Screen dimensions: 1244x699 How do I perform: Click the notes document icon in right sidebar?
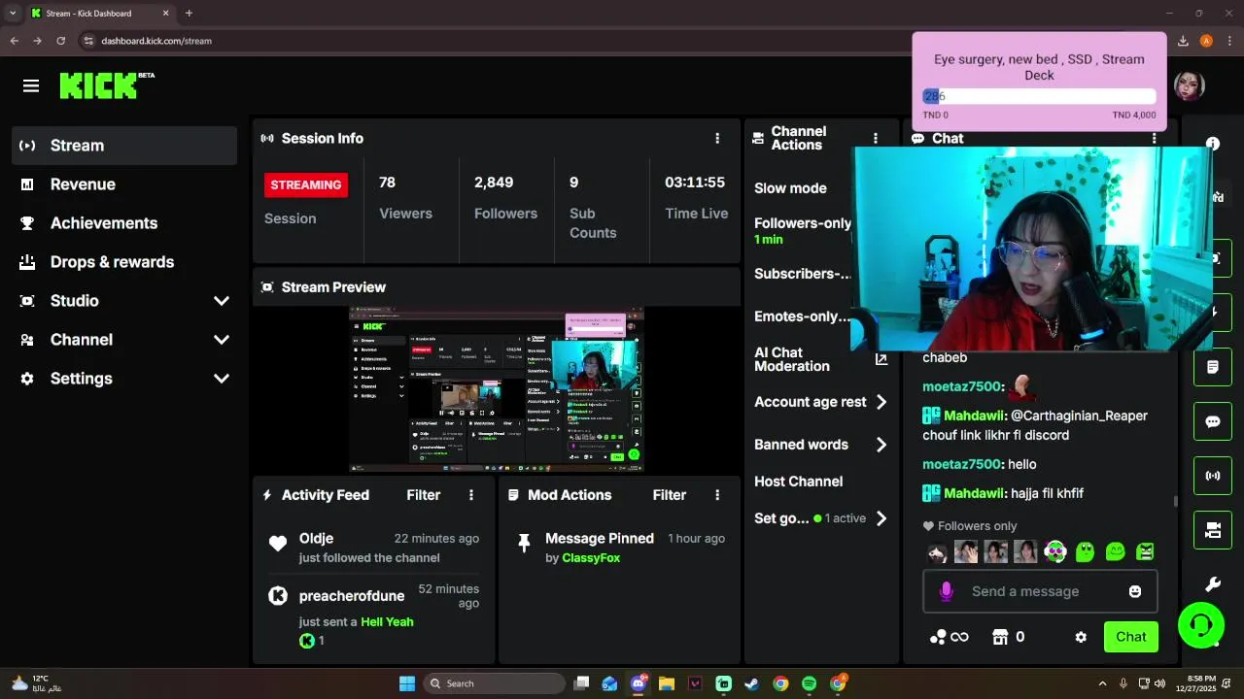coord(1213,367)
